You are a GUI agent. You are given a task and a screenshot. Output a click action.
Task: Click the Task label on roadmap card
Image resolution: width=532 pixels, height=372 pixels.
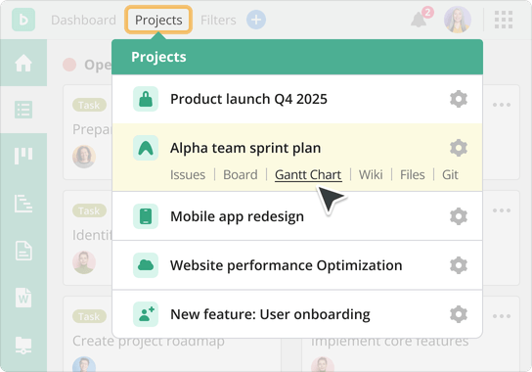pyautogui.click(x=89, y=316)
